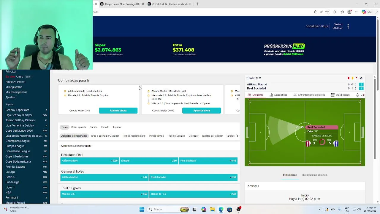
Task: Click Apuesta ahora for 36.00 combined bet
Action: [202, 111]
